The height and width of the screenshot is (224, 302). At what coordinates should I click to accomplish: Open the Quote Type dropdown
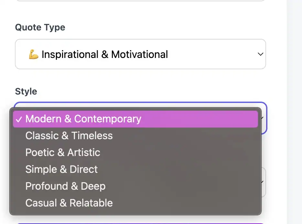(140, 54)
